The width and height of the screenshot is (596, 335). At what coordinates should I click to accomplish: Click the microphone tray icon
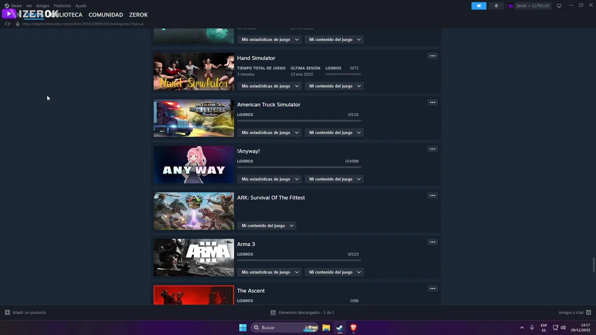pyautogui.click(x=532, y=328)
